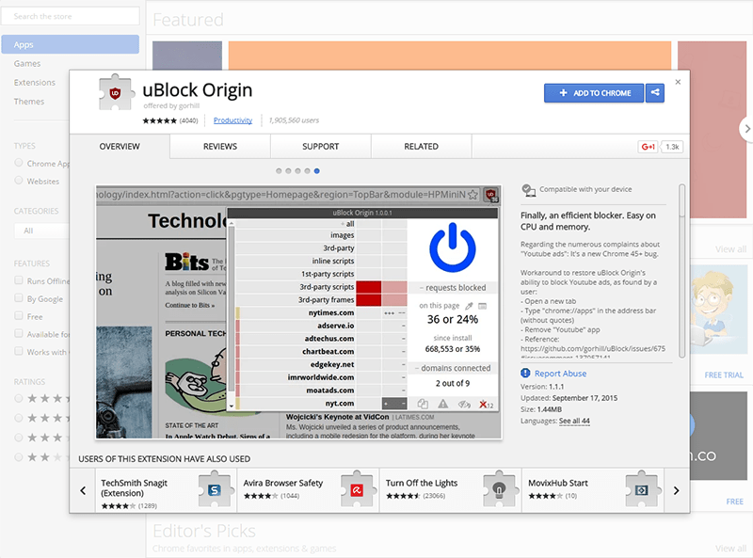
Task: Click the "Search the store" input field
Action: pos(71,16)
